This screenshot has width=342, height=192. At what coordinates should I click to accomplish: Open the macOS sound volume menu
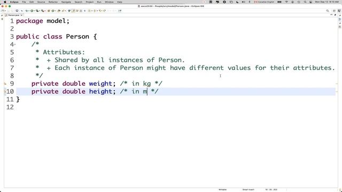[x=244, y=2]
